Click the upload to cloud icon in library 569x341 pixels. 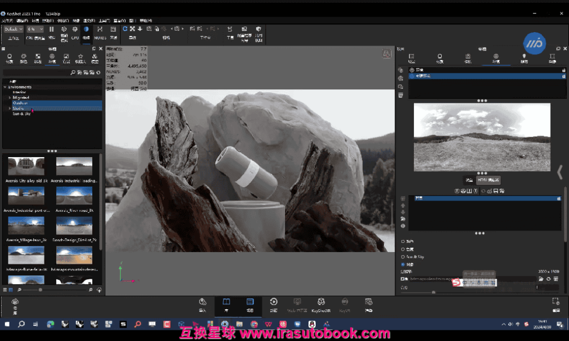pos(99,290)
